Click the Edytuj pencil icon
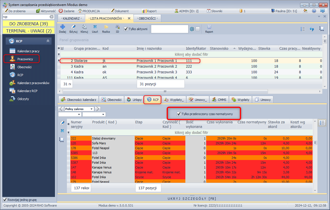This screenshot has width=330, height=210. [73, 27]
